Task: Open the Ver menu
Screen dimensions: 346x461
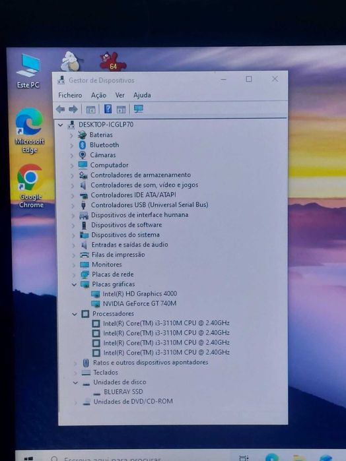Action: [x=120, y=95]
